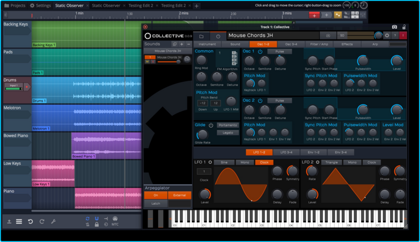Open the preset folder browser icon
The width and height of the screenshot is (420, 242).
(202, 36)
